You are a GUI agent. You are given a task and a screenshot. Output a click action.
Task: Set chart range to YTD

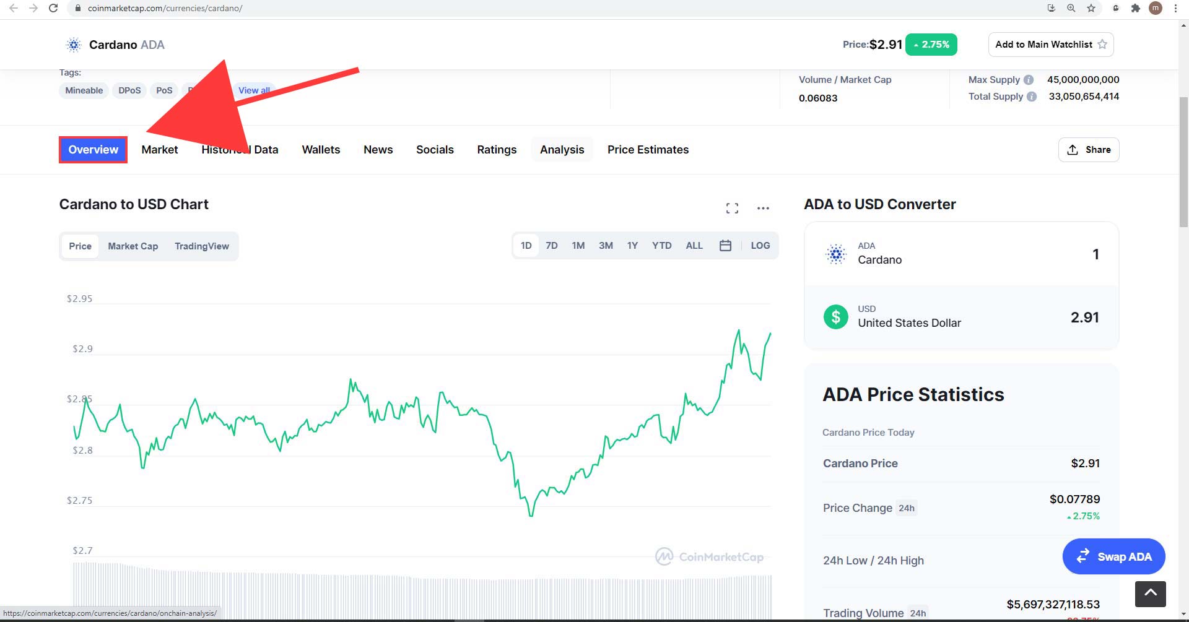[x=661, y=246]
